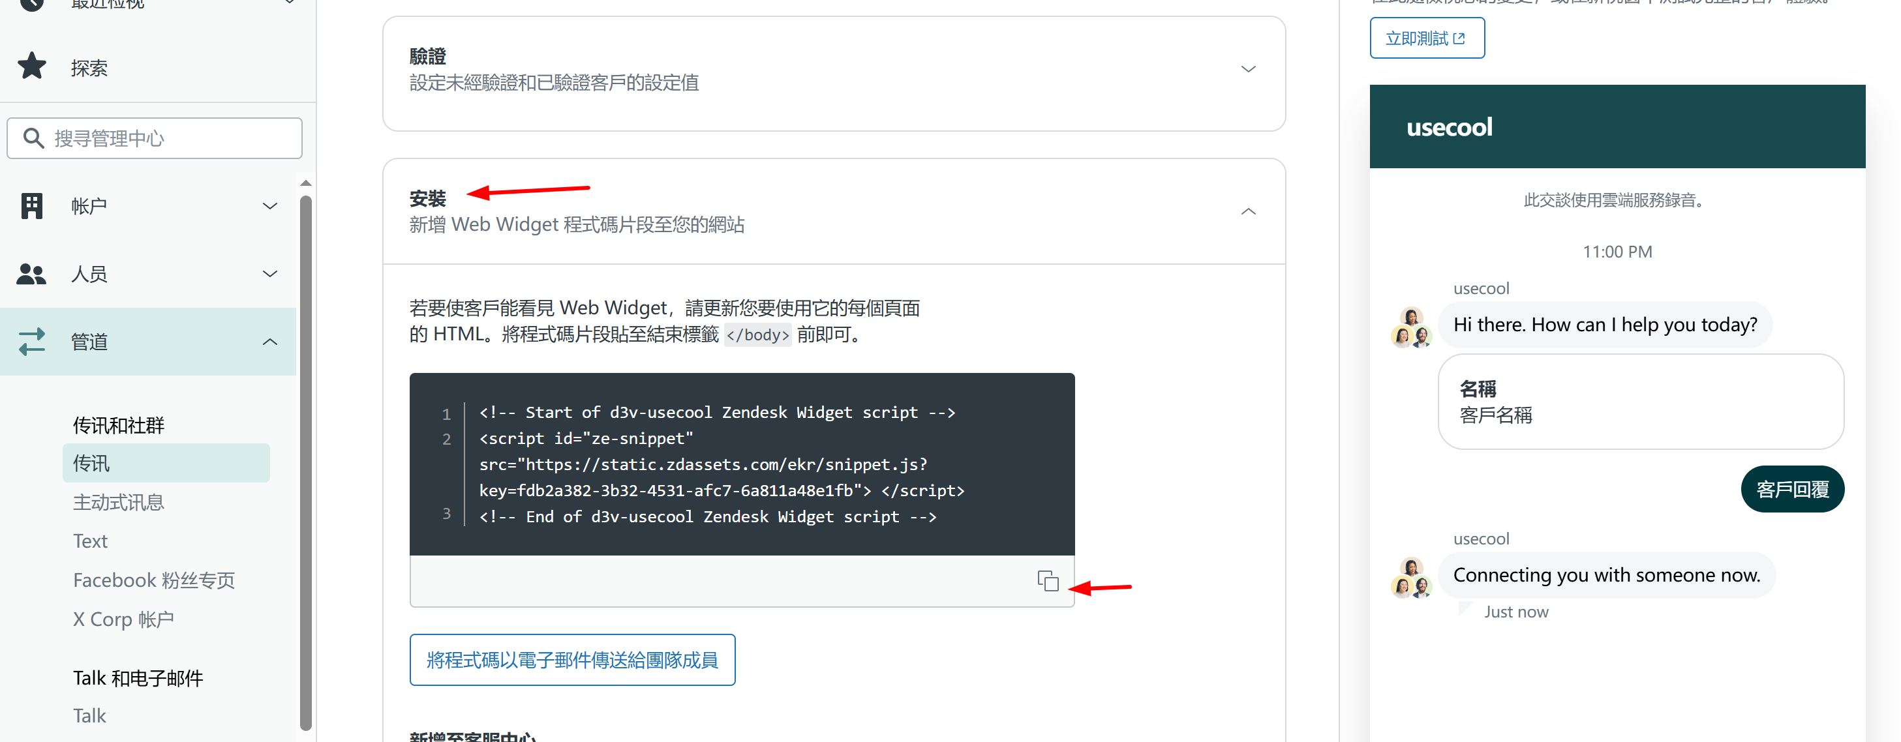
Task: Click the snippet.js src URL line
Action: click(703, 465)
